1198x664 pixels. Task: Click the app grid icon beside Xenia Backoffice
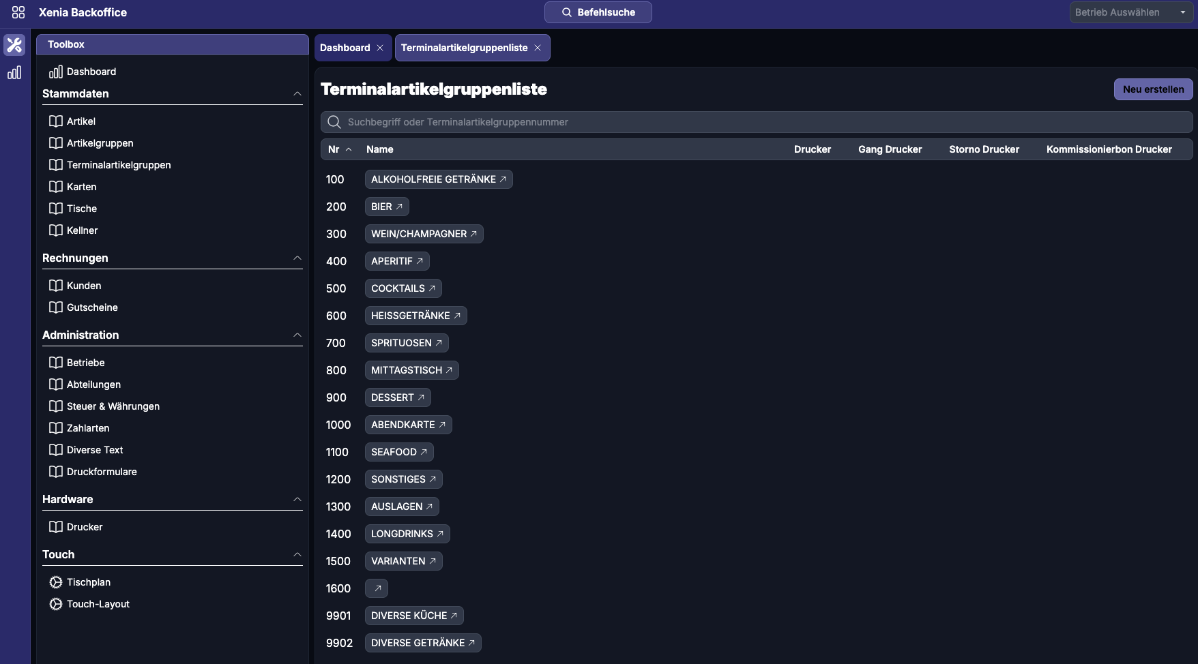[x=18, y=12]
